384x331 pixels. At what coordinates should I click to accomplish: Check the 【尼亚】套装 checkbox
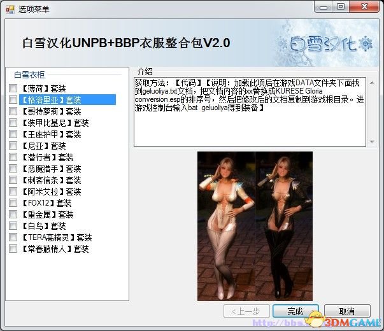(x=13, y=146)
